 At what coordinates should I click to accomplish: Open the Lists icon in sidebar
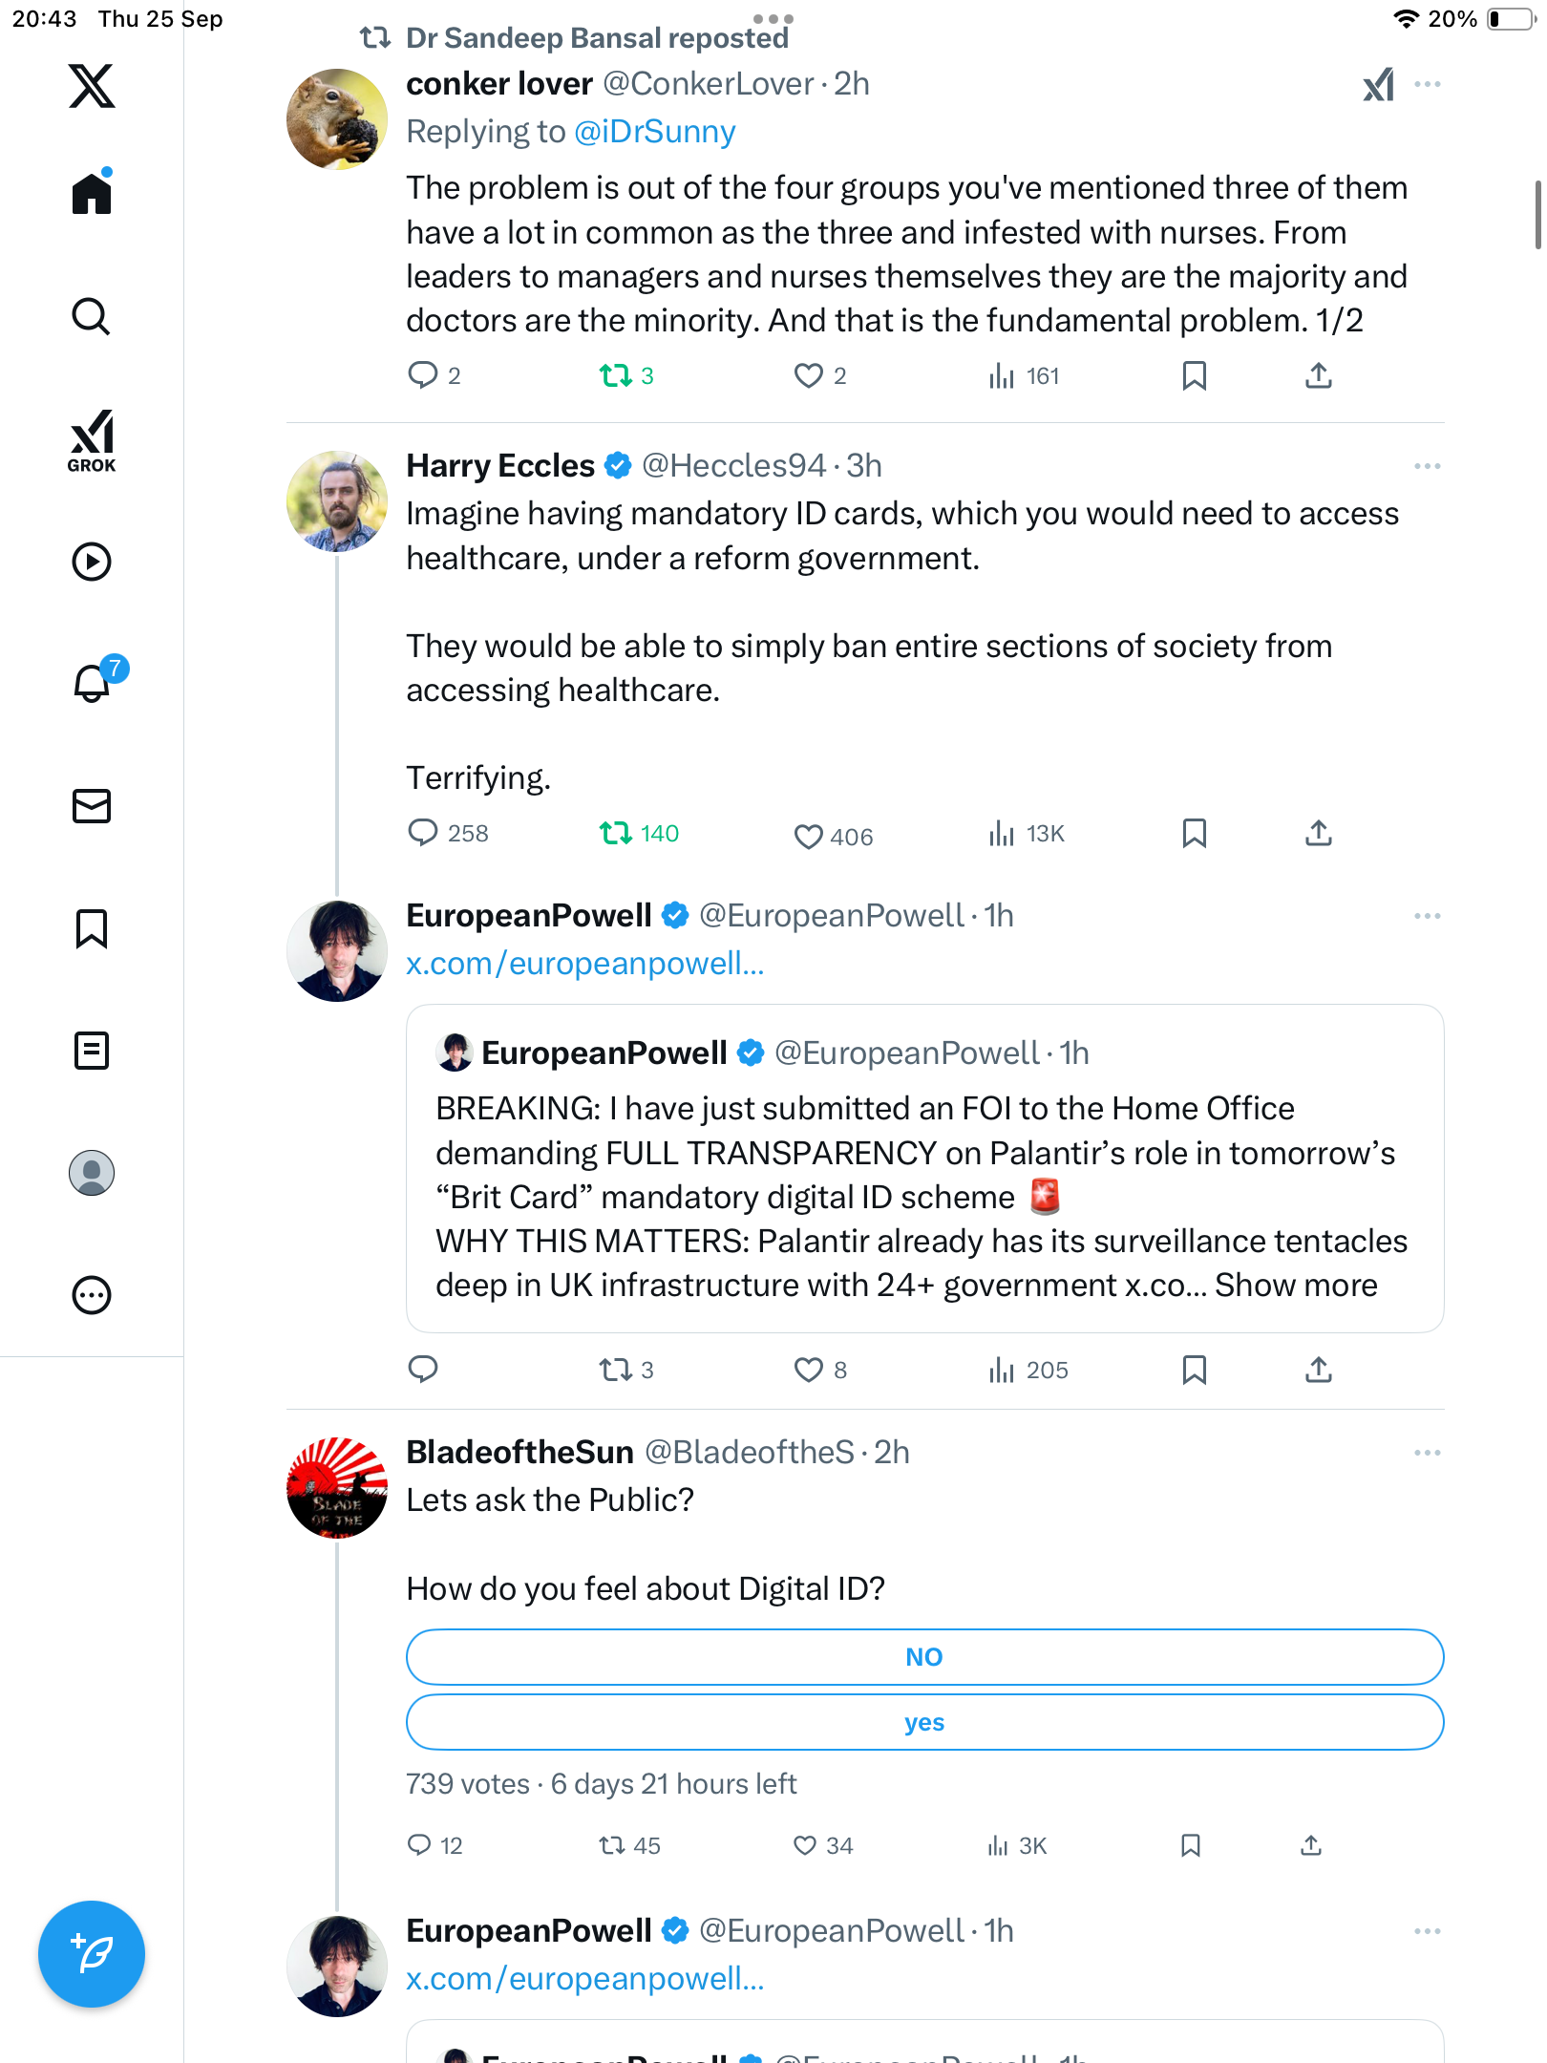tap(92, 1051)
